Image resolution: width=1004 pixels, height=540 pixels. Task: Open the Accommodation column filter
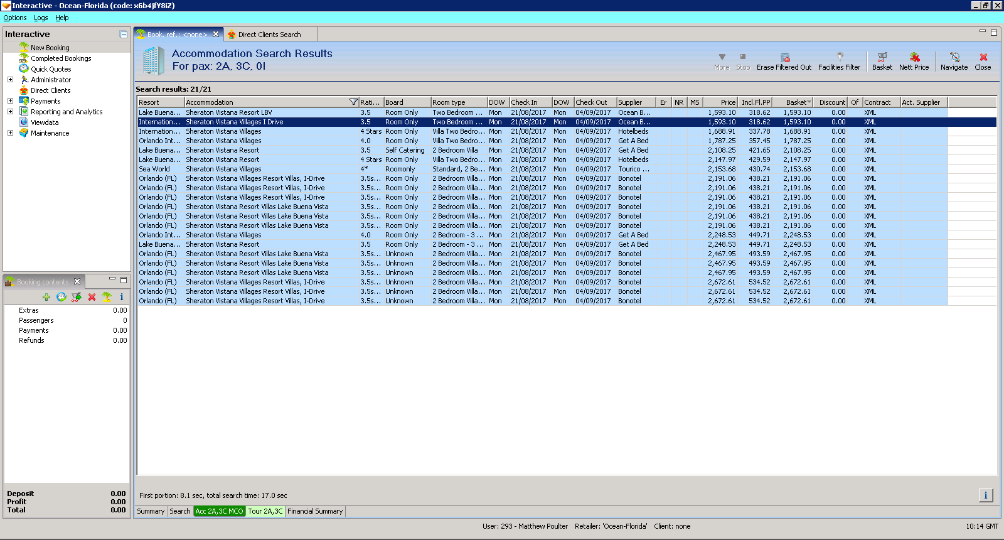tap(353, 102)
